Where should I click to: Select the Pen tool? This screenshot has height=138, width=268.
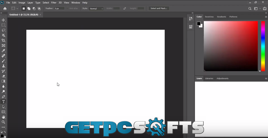coord(3,97)
